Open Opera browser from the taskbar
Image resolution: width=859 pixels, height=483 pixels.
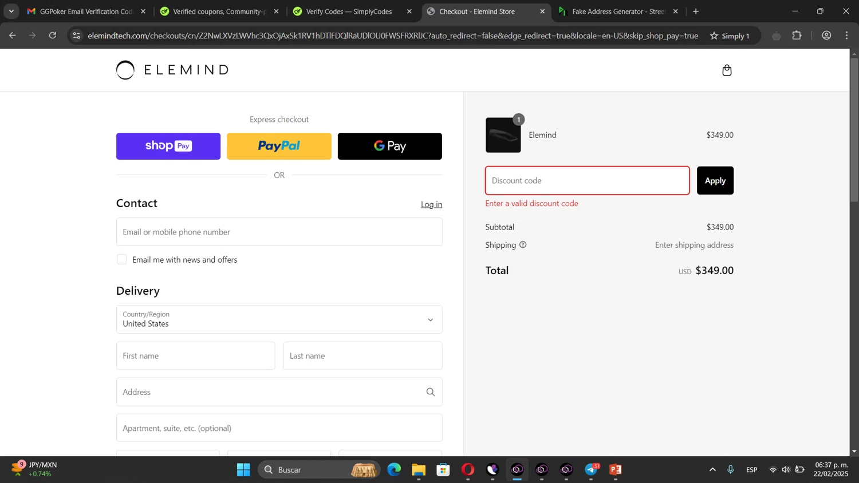(x=468, y=470)
